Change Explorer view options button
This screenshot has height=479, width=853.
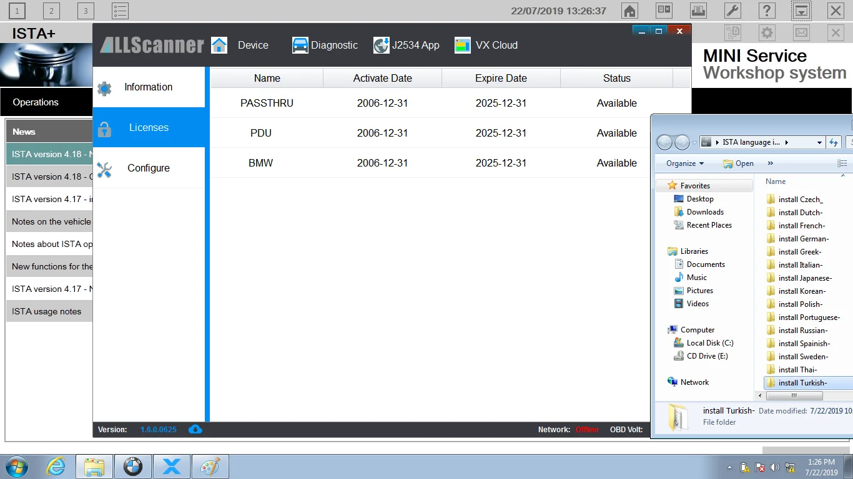[x=842, y=163]
